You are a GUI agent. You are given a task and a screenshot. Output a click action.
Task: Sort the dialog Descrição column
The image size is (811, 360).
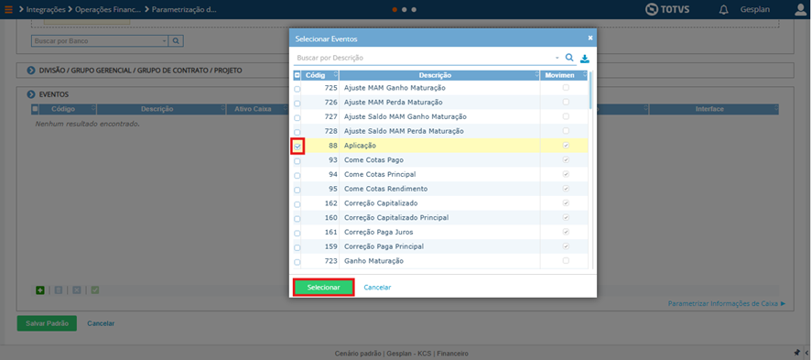tap(536, 75)
